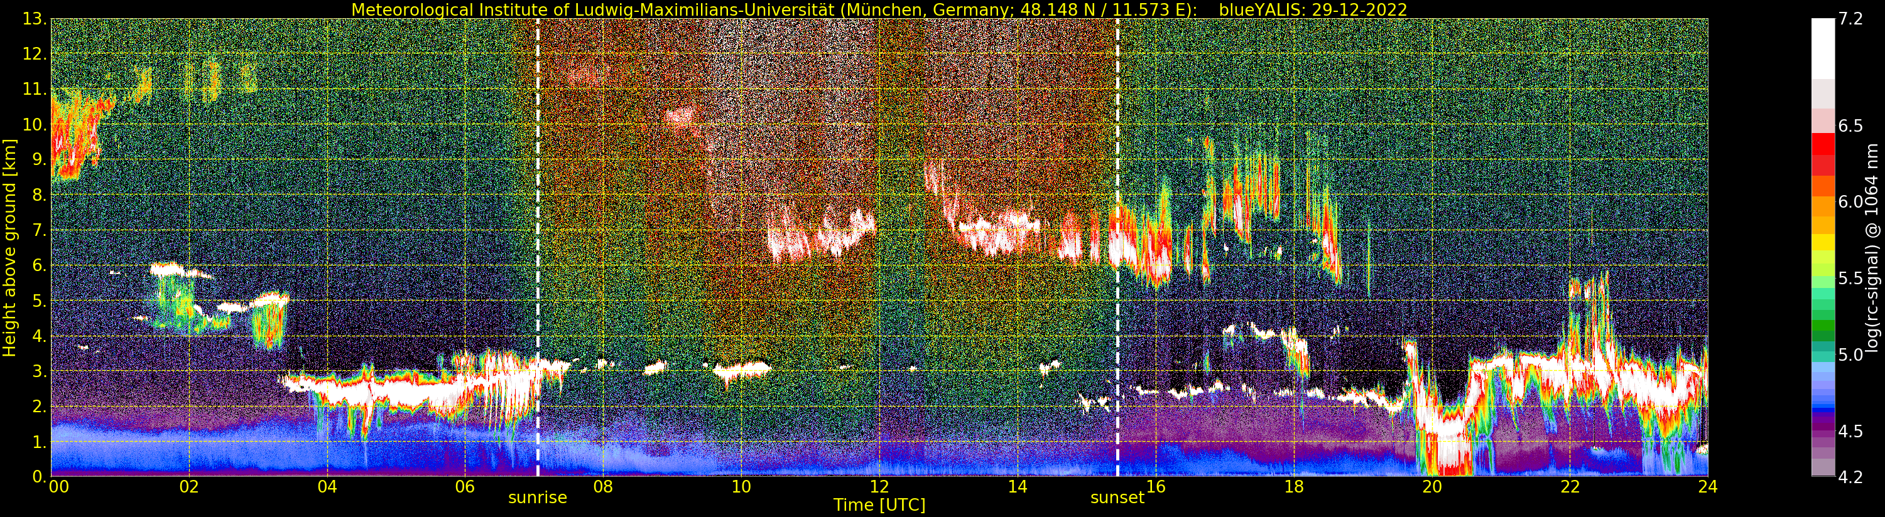
Task: Click the 'sunset' label under the time axis
Action: [x=1117, y=498]
